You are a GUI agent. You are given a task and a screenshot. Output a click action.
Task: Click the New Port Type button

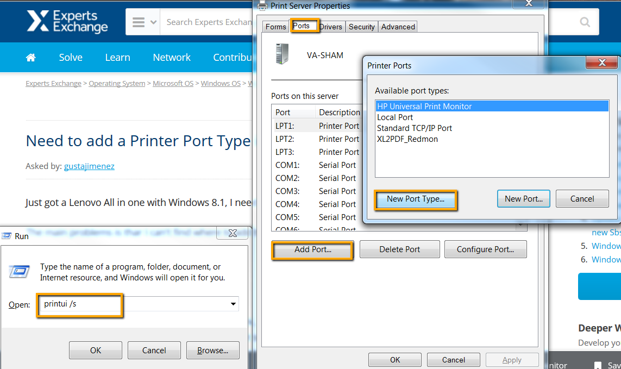click(416, 199)
